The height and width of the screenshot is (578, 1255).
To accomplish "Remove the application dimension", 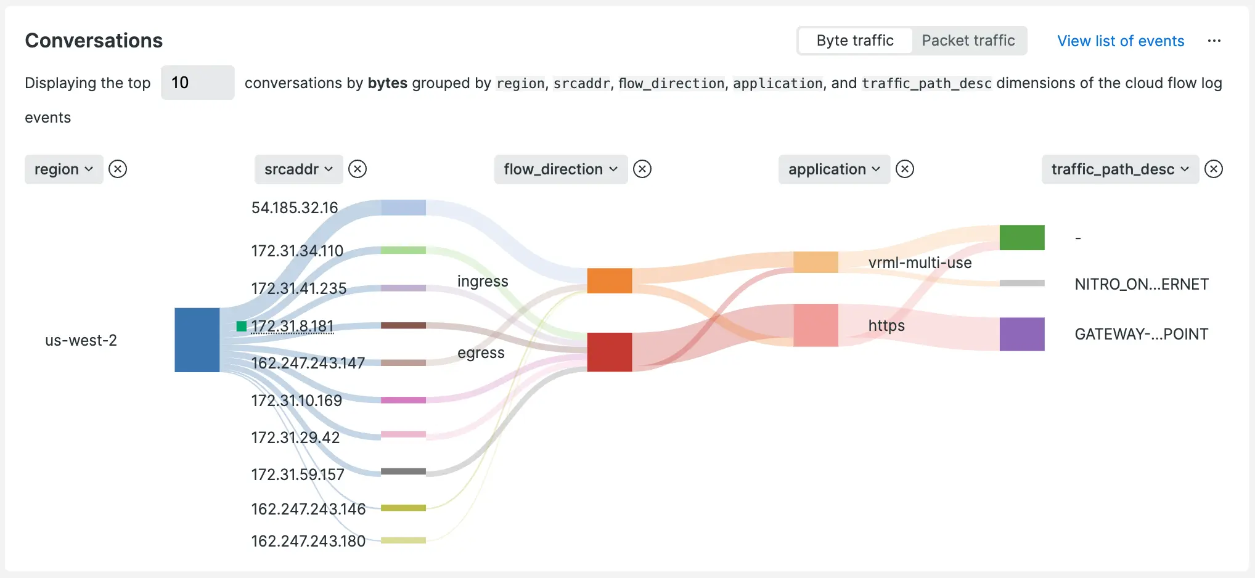I will pos(905,169).
